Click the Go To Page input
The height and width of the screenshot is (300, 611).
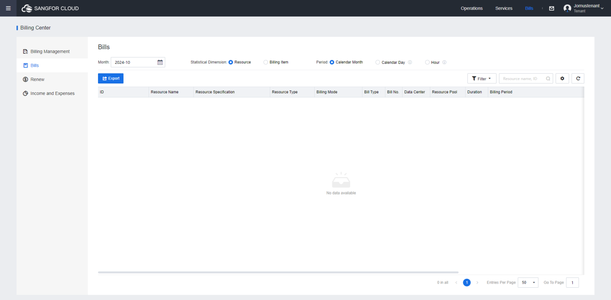point(572,282)
